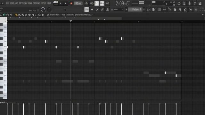The height and width of the screenshot is (115, 205).
Task: Click the Playback speaker tool
Action: (43, 15)
